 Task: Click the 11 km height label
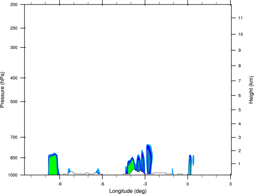pyautogui.click(x=240, y=18)
